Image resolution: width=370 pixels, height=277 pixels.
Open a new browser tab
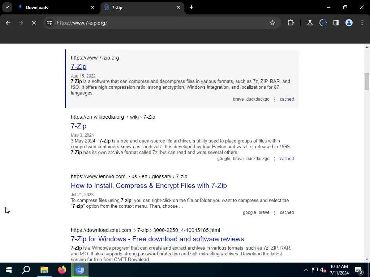click(x=192, y=7)
